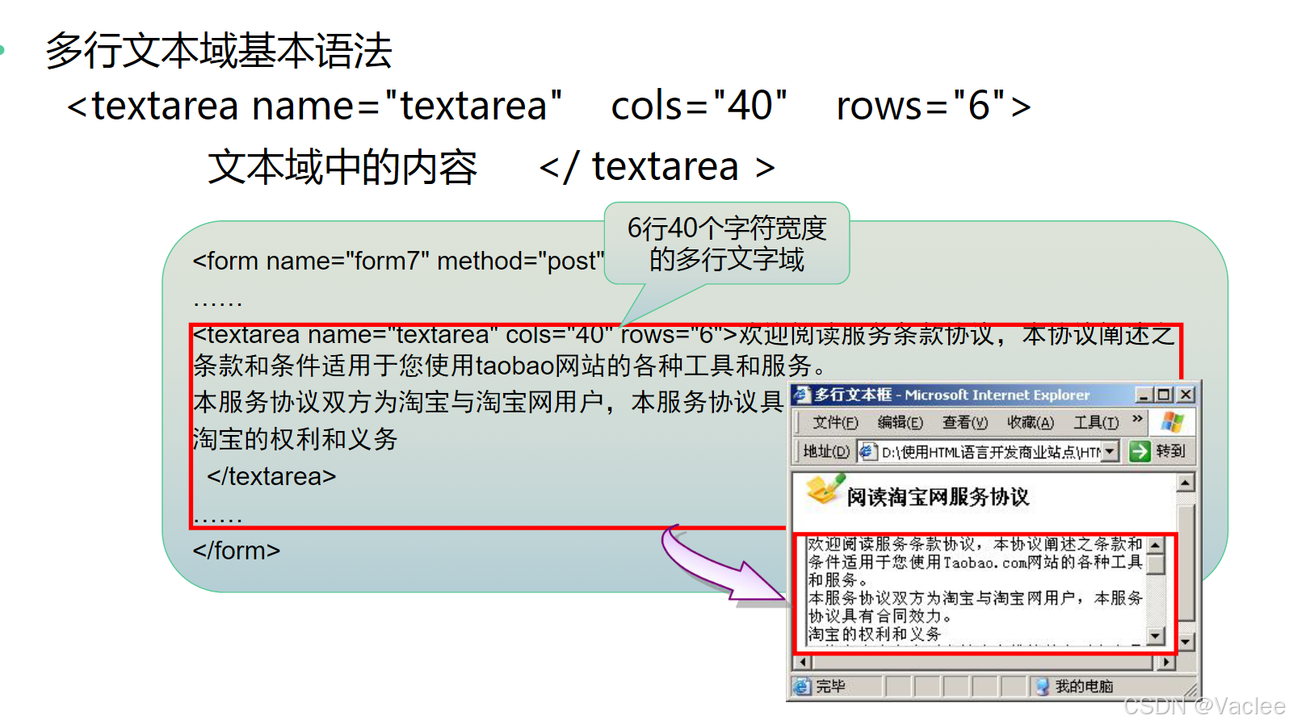Click the textarea scroll up arrow
1289x728 pixels.
coord(1156,545)
